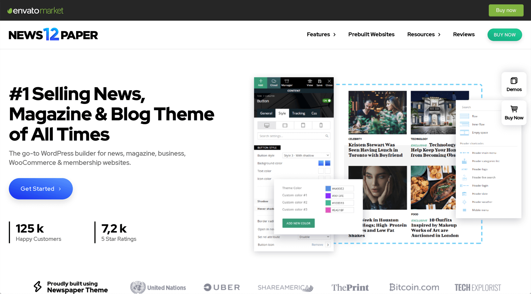
Task: Click the Row element icon
Action: [464, 116]
